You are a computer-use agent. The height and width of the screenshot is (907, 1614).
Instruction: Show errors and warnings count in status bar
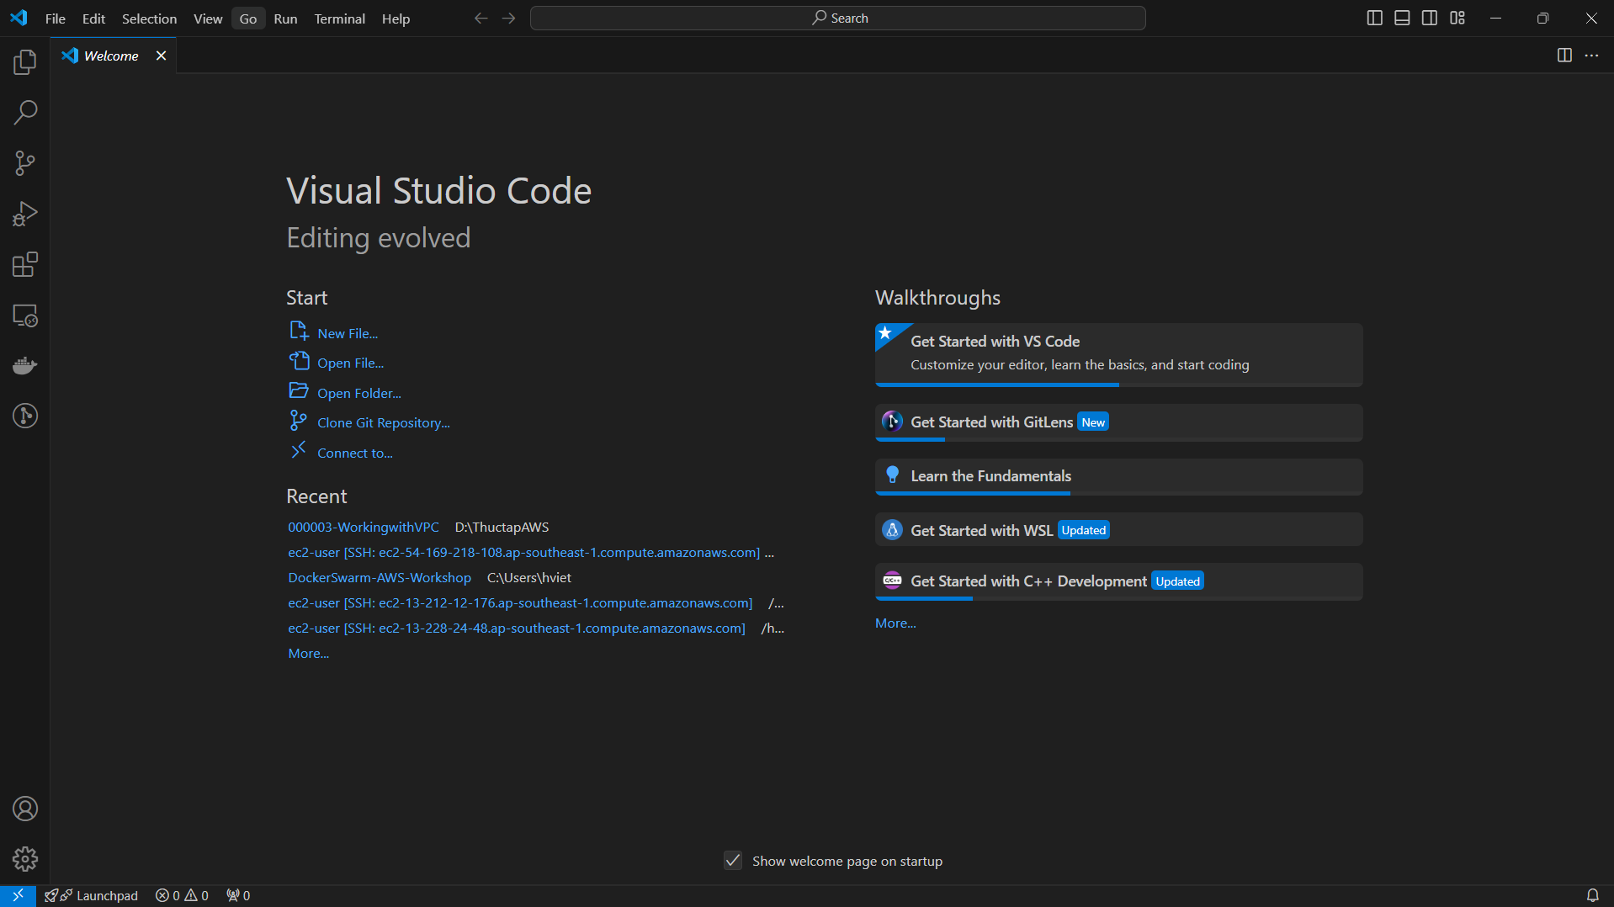point(182,895)
